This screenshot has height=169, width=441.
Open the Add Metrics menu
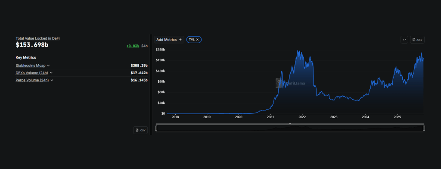[169, 40]
